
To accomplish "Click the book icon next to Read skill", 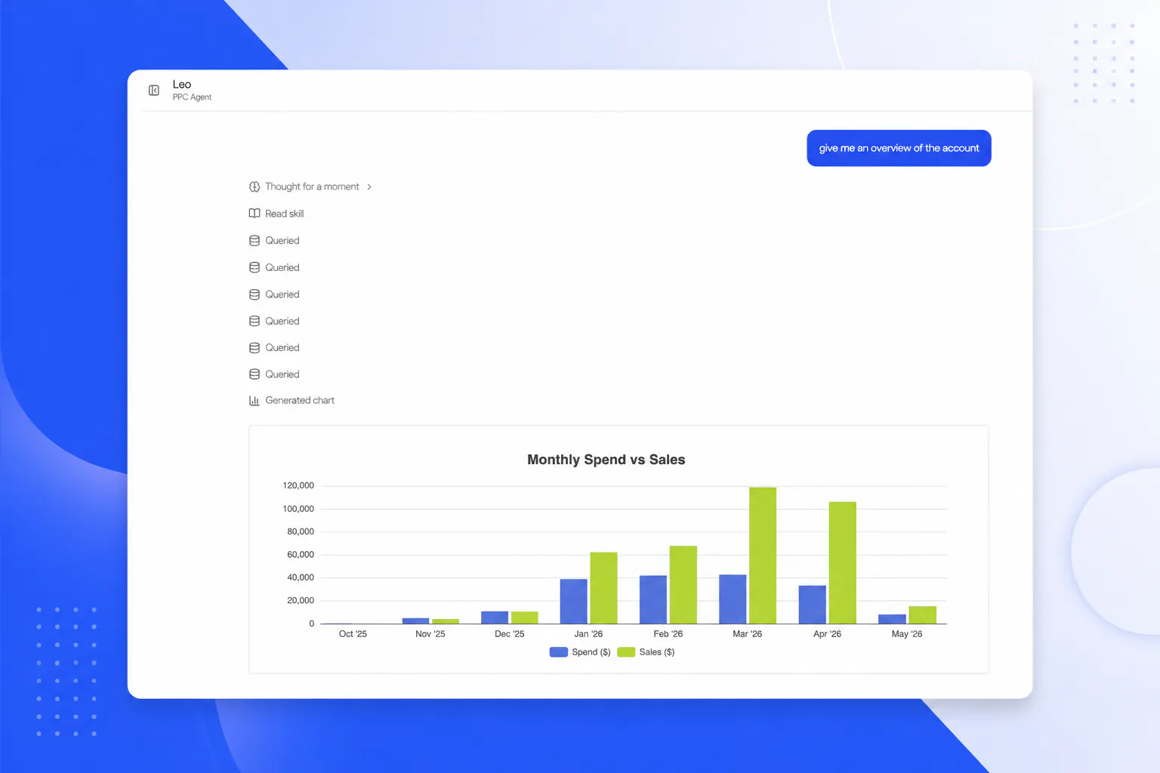I will (x=255, y=214).
